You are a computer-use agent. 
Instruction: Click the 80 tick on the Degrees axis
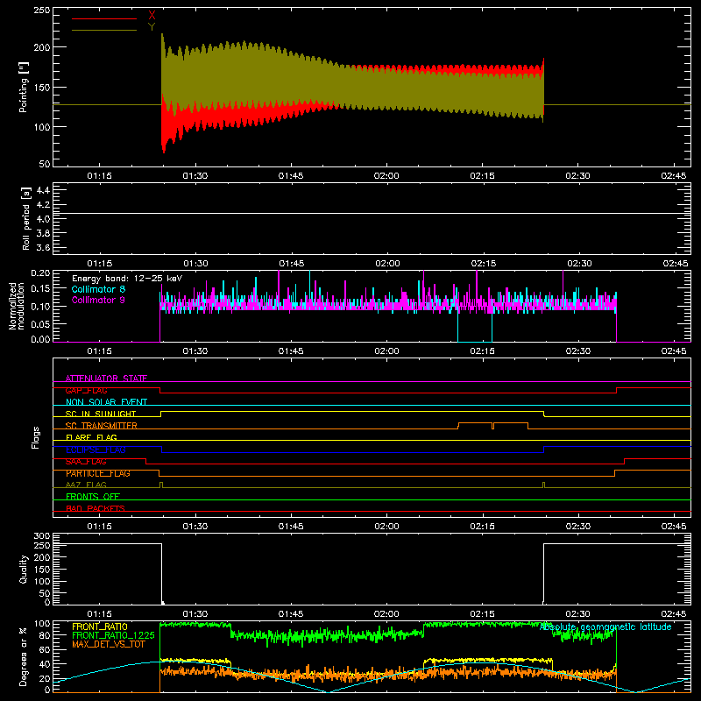[45, 635]
